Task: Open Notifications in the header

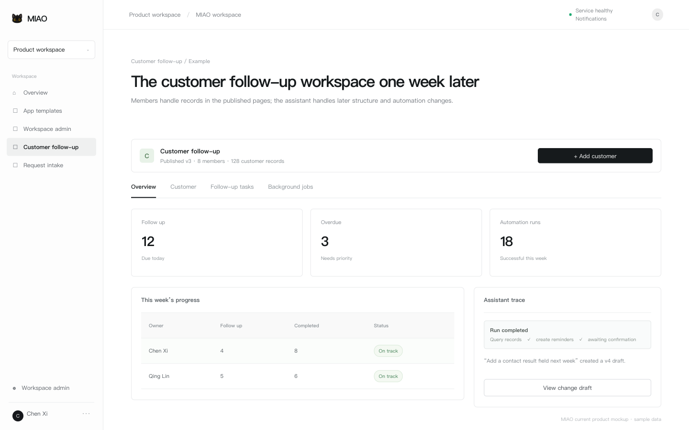Action: point(591,19)
